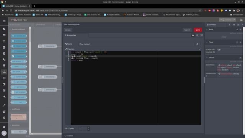This screenshot has height=138, width=245.
Task: Open the wrench tool icon in sidebar
Action: 4,60
